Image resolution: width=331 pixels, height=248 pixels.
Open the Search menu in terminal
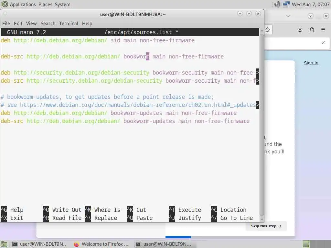[48, 23]
